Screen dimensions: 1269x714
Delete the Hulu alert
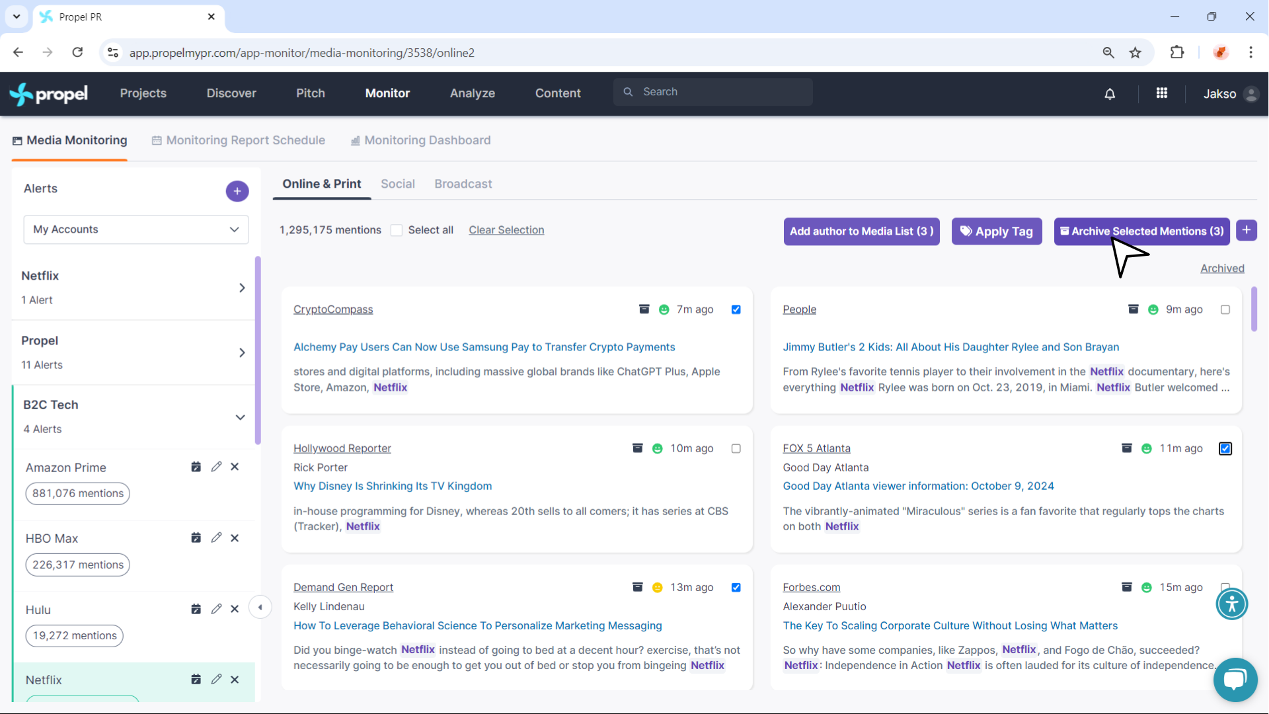click(x=235, y=609)
